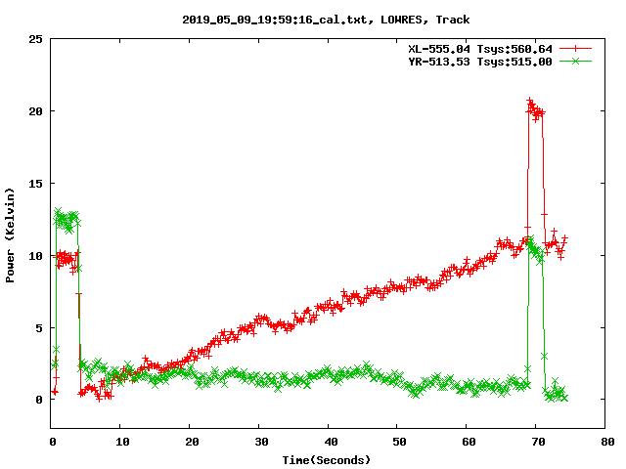Screen dimensions: 626x469
Task: Click the x-axis tick label "50"
Action: (x=399, y=442)
